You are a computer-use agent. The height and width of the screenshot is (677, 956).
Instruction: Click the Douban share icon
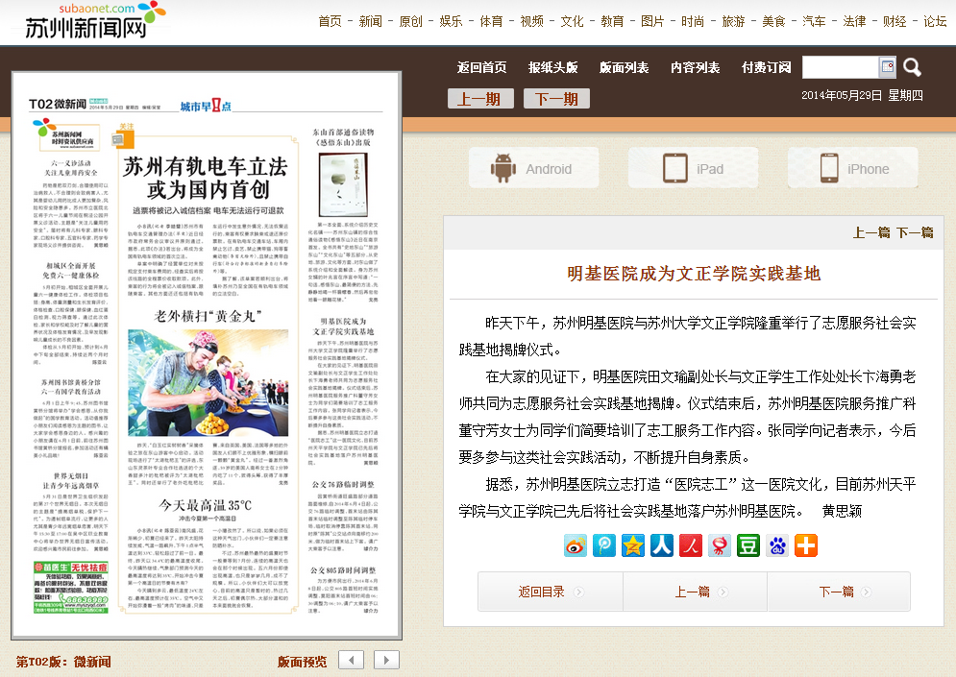tap(748, 545)
